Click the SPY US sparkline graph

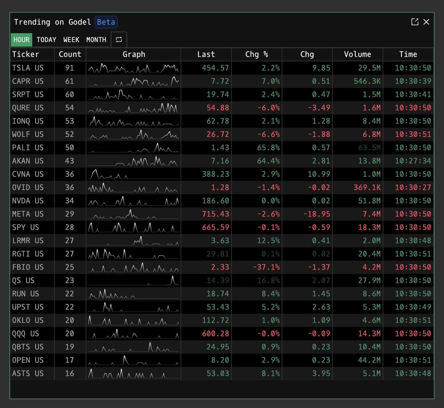pos(134,227)
